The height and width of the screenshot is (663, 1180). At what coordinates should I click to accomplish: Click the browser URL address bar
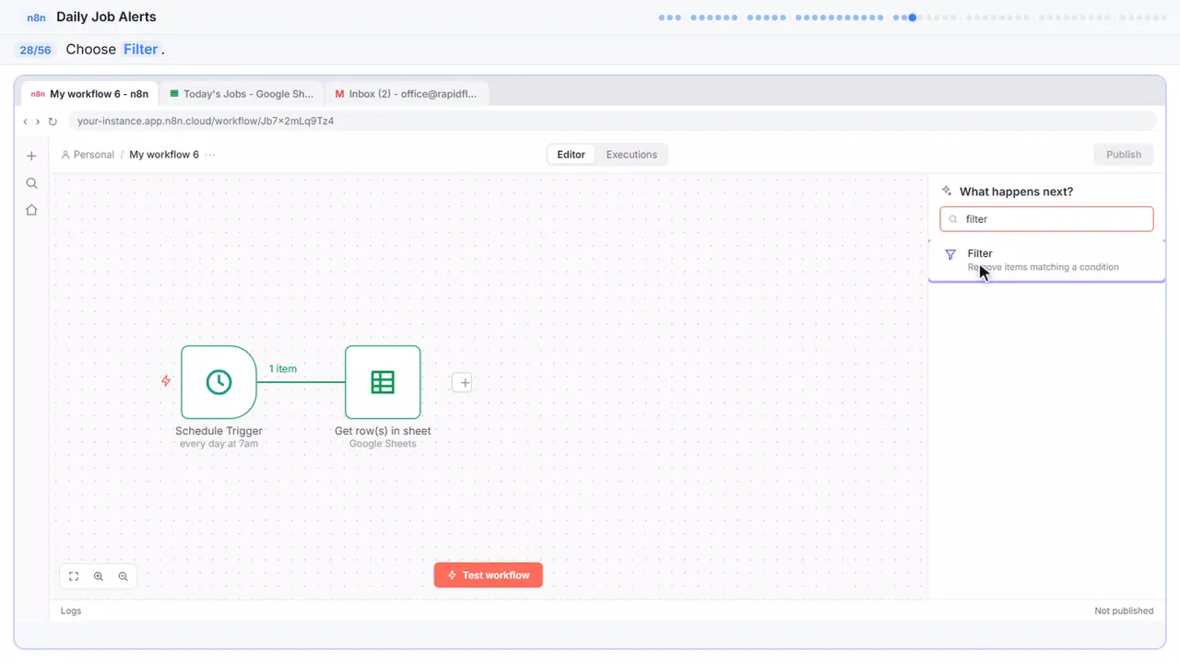click(612, 122)
